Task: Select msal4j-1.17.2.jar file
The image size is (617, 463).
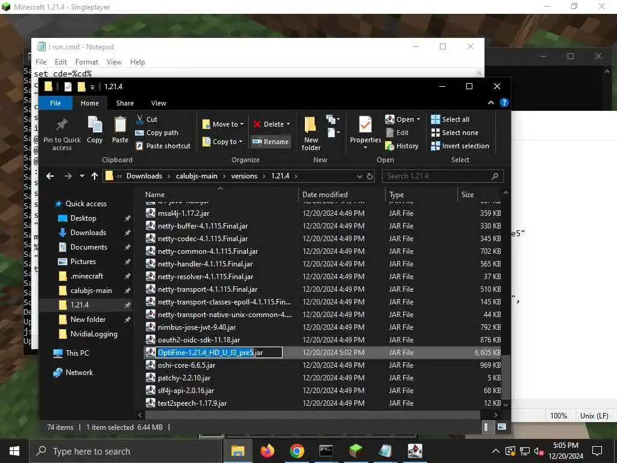Action: (x=183, y=213)
